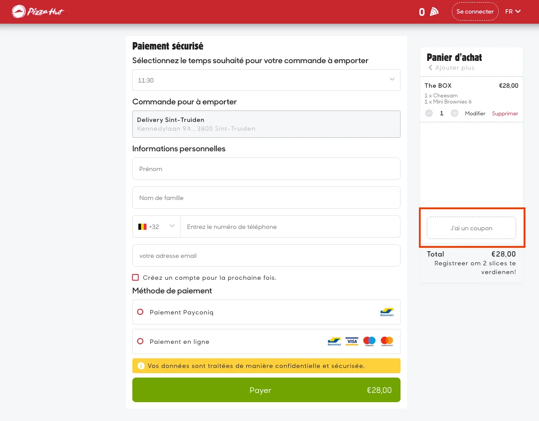Click the info icon in yellow banner

(x=141, y=365)
